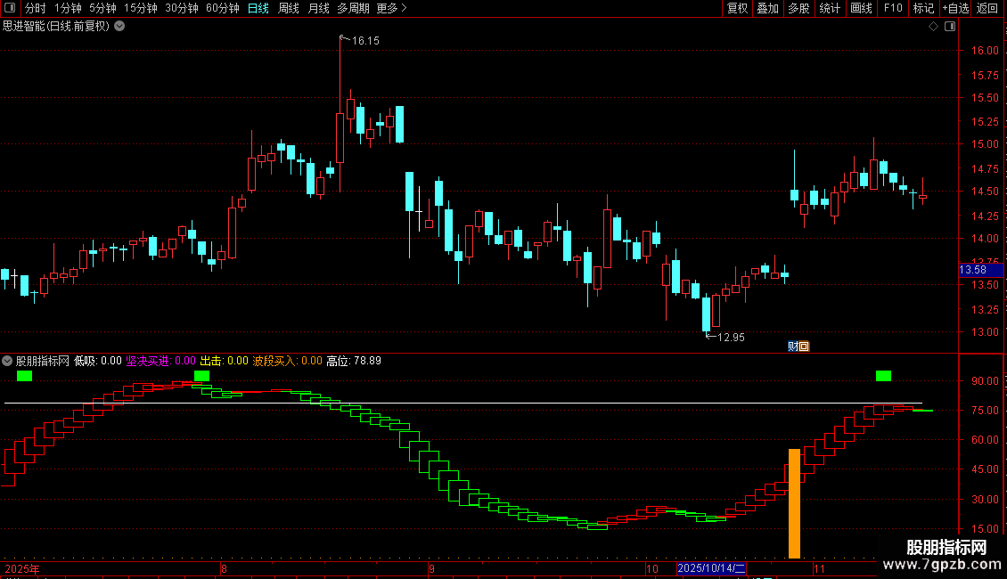Toggle the right side panel icon
The height and width of the screenshot is (579, 1007).
click(950, 27)
